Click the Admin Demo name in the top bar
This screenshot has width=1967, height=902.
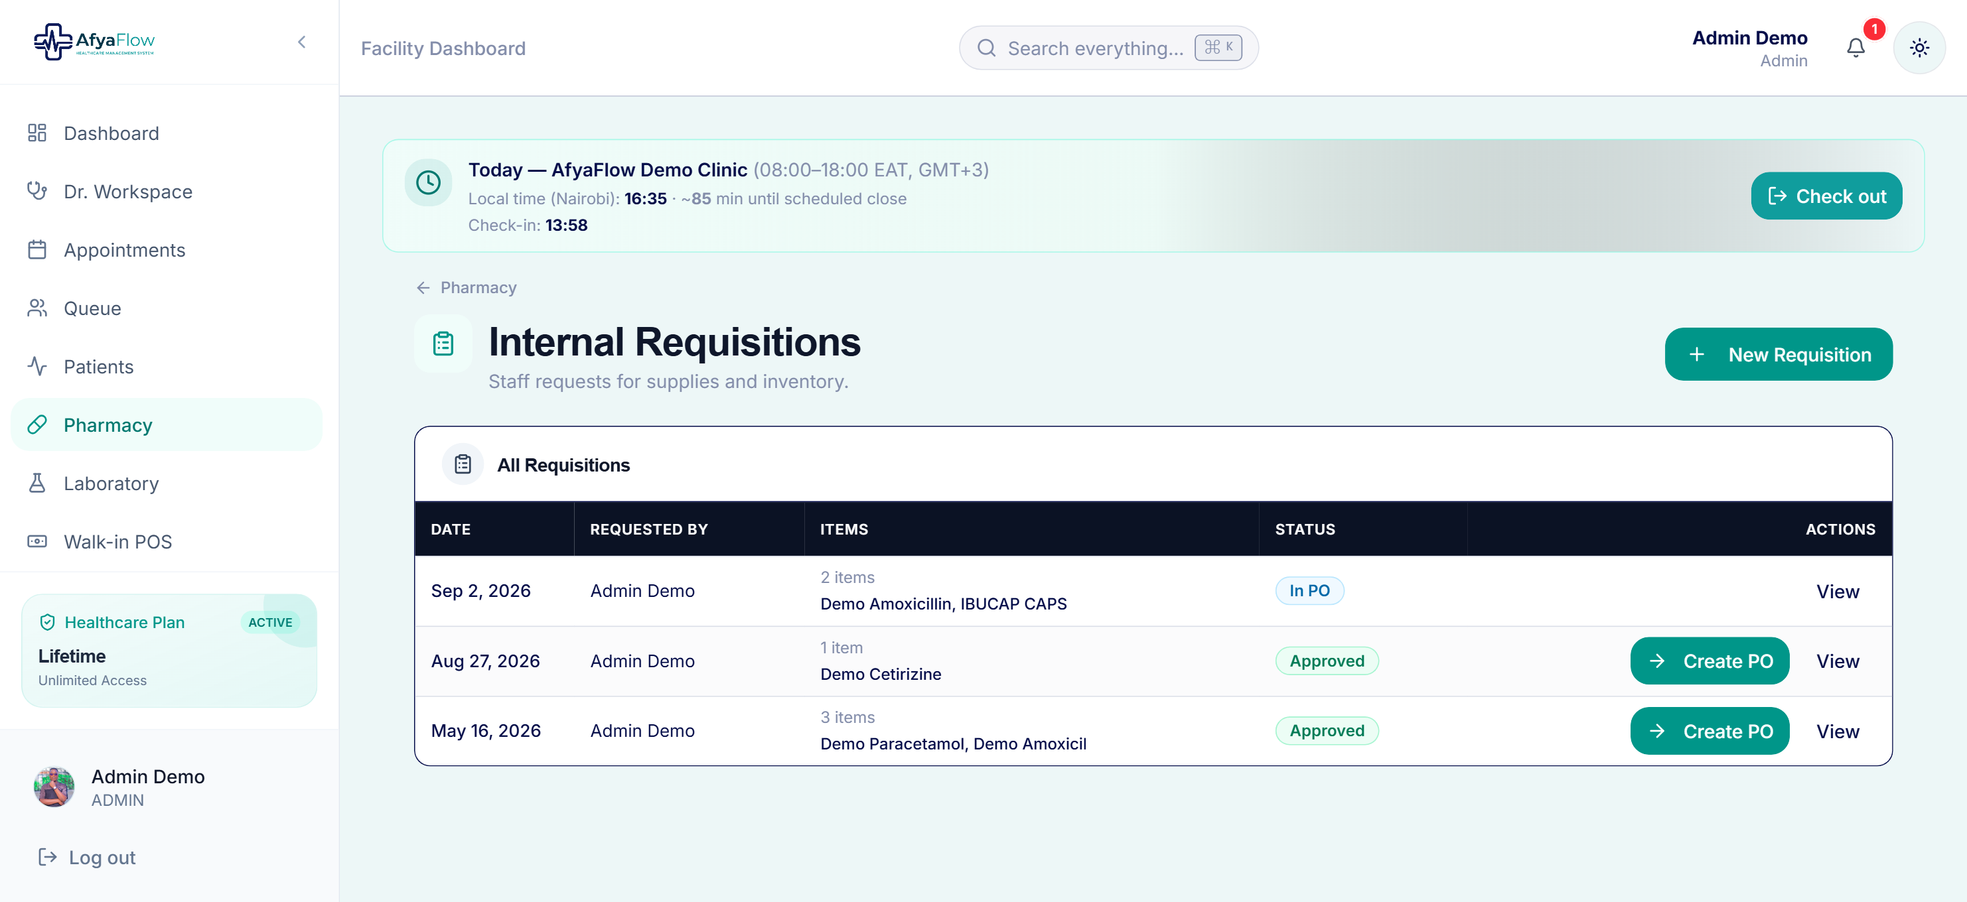[x=1749, y=38]
